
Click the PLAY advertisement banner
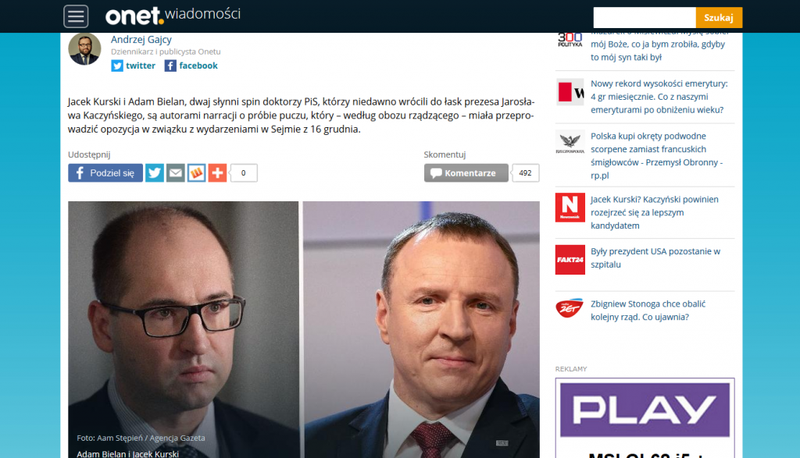645,417
